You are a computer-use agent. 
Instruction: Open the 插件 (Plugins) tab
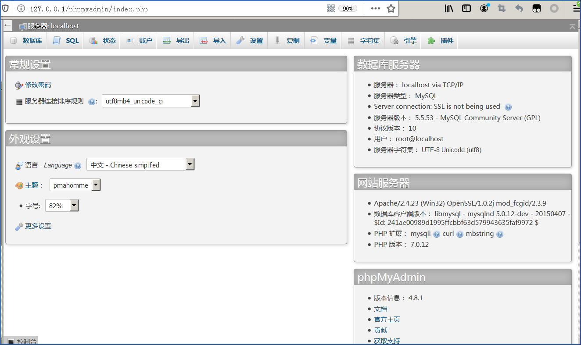(441, 40)
